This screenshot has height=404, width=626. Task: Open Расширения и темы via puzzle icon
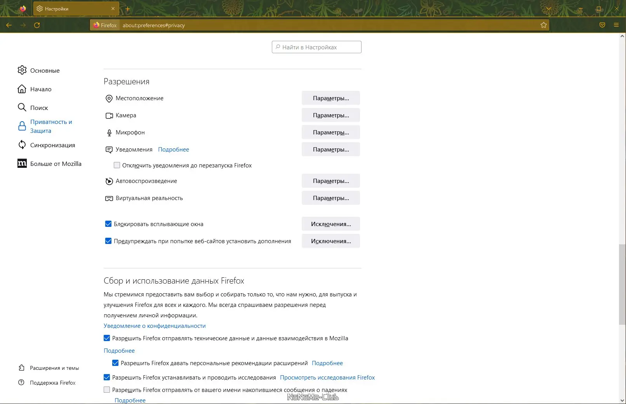click(x=22, y=367)
